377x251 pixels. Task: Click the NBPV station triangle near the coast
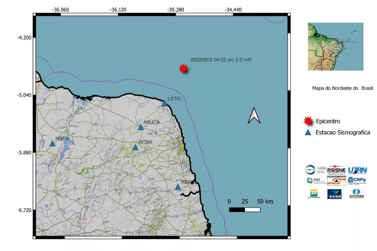coord(178,187)
